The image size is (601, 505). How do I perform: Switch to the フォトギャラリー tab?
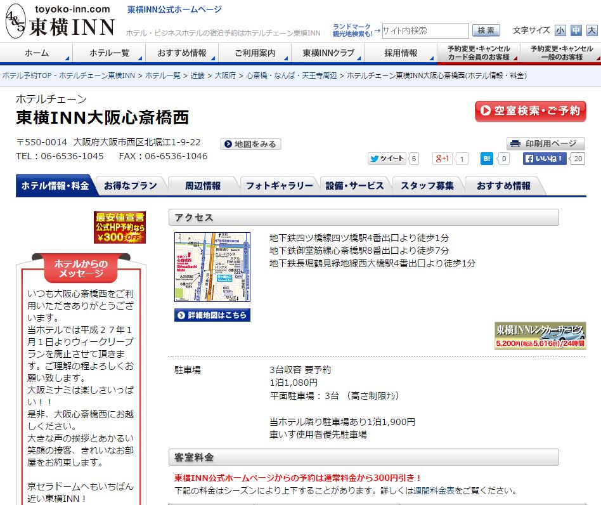(279, 186)
